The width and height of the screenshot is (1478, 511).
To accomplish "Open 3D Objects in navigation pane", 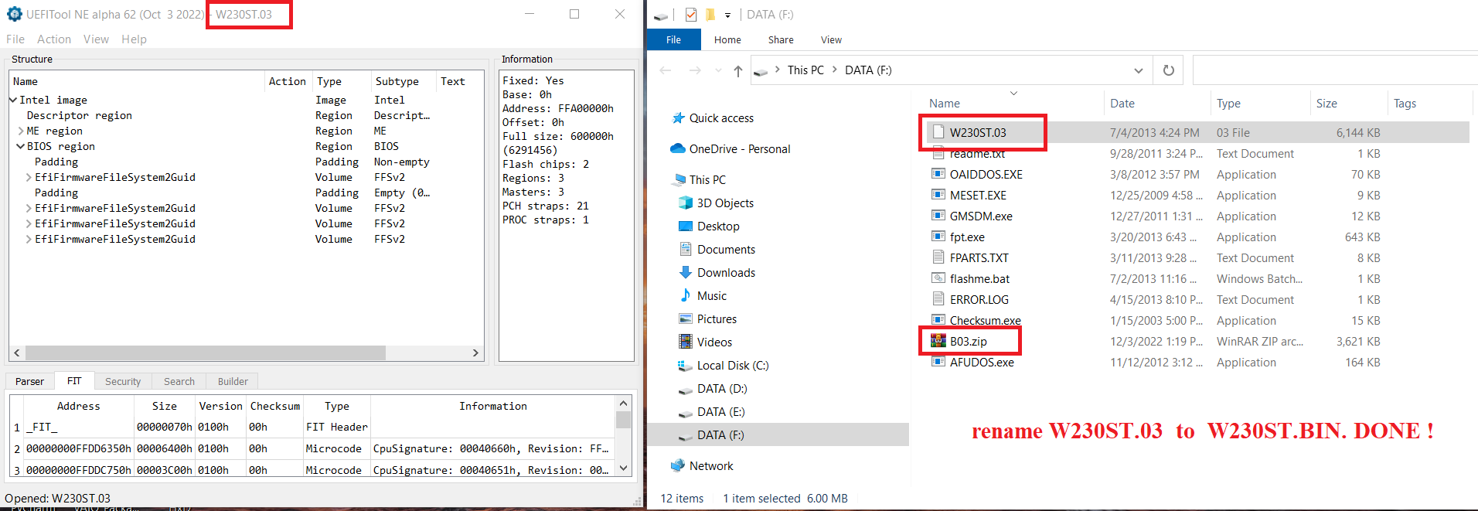I will [725, 203].
